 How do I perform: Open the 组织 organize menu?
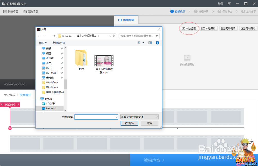43,43
